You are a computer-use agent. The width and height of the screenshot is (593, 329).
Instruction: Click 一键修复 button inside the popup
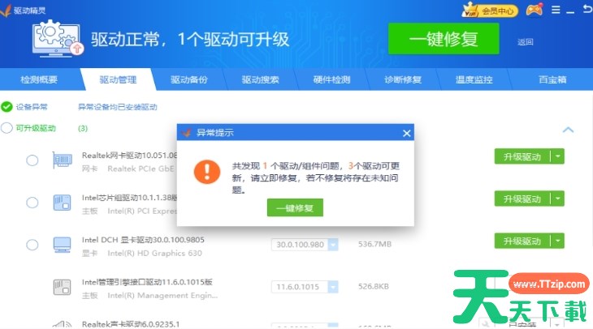(295, 208)
